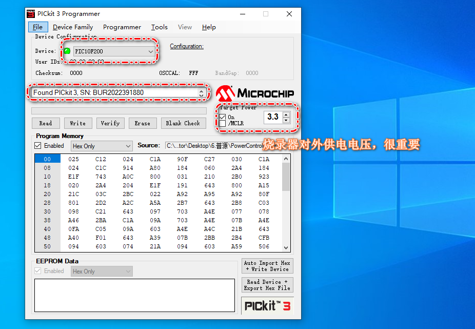Select address row 50 in program memory
475x329 pixels.
47,246
